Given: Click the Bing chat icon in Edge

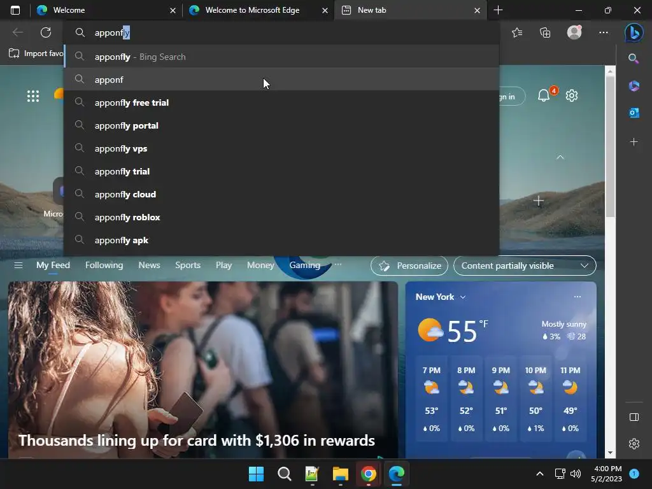Looking at the screenshot, I should tap(634, 32).
